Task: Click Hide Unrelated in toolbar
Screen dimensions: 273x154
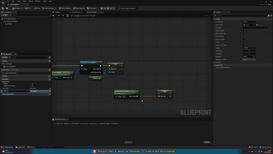Action: click(48, 8)
